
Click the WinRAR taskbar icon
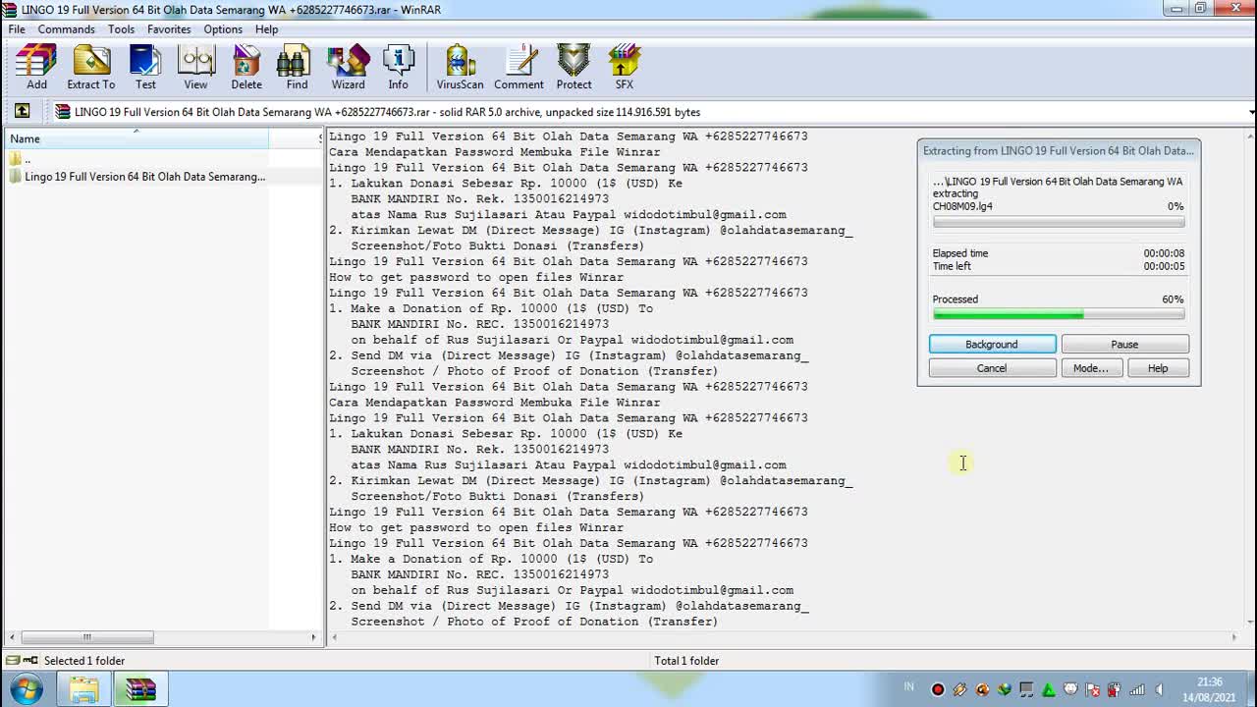coord(140,689)
